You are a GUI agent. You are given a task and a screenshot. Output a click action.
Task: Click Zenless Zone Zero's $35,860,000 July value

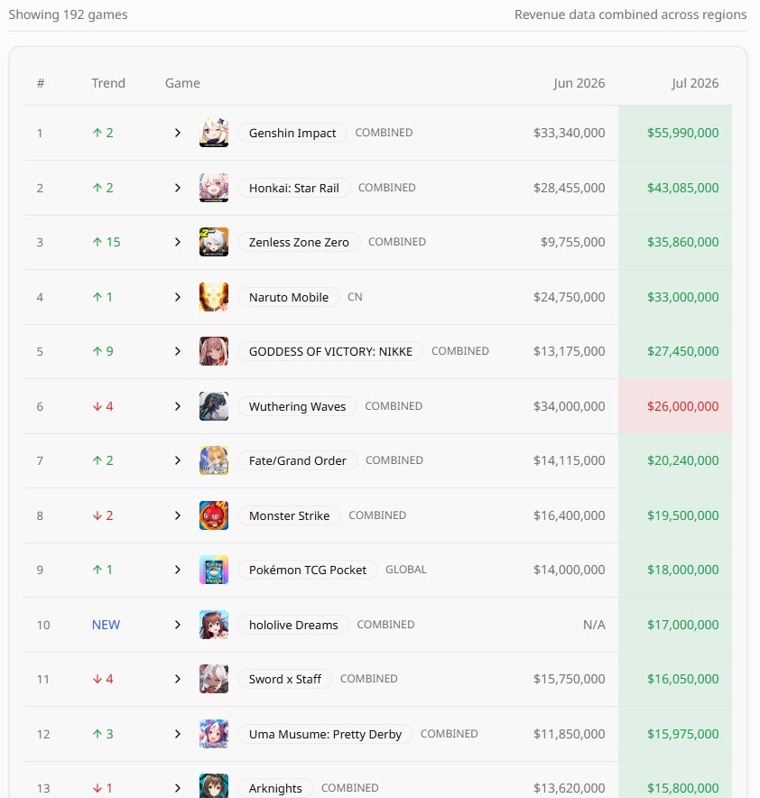[683, 242]
